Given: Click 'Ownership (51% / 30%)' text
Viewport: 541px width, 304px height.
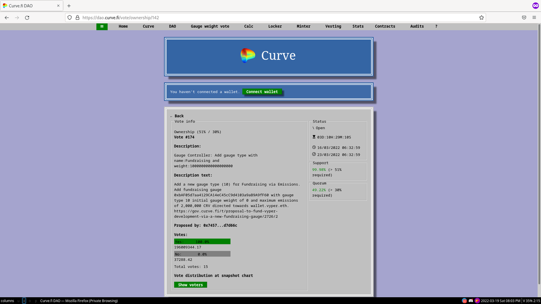Looking at the screenshot, I should pos(197,132).
